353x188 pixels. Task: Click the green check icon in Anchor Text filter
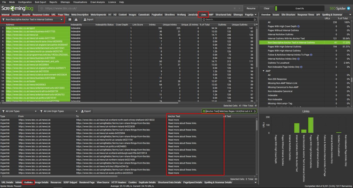pyautogui.click(x=204, y=111)
